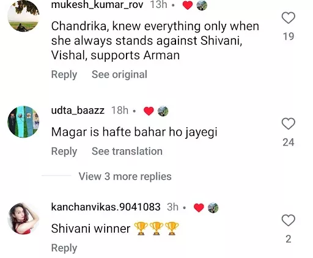Image resolution: width=313 pixels, height=258 pixels.
Task: Open username mukesh_kumar_rov
Action: click(x=97, y=4)
